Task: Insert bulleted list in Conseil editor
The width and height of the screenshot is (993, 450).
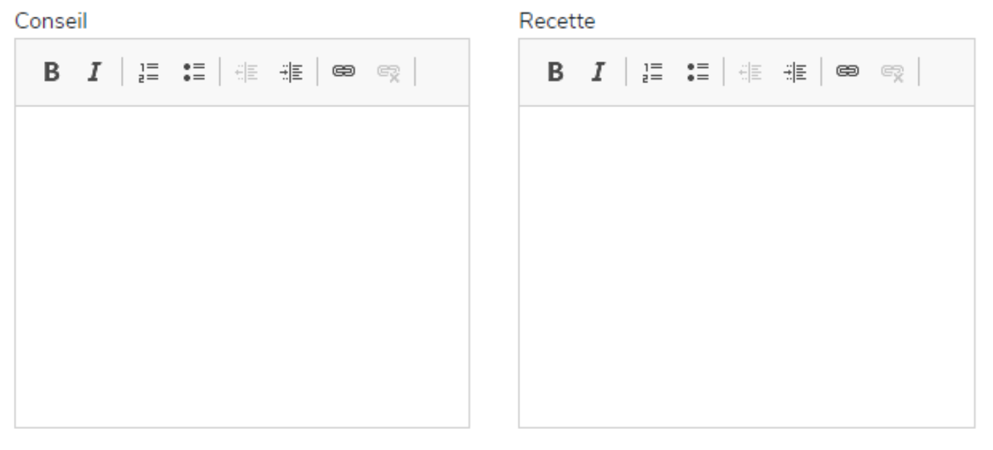Action: 193,72
